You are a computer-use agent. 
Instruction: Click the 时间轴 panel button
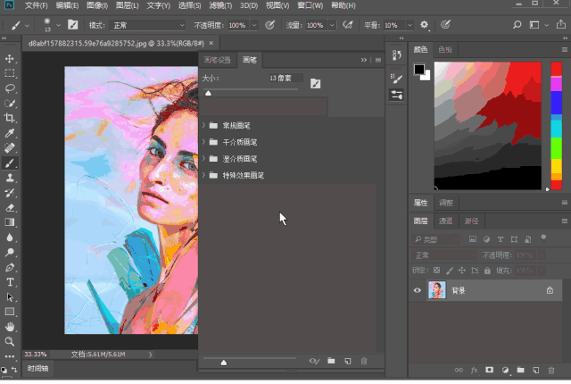tap(37, 369)
